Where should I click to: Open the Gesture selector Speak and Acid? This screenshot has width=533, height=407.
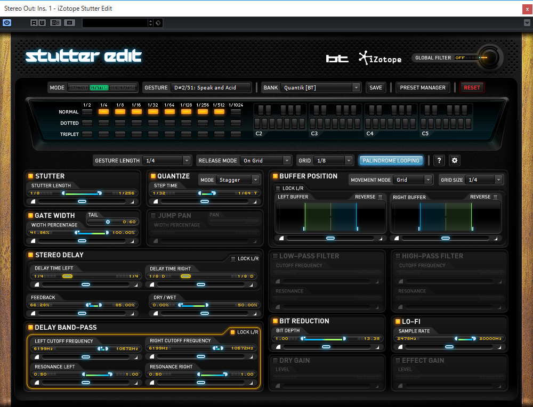211,88
